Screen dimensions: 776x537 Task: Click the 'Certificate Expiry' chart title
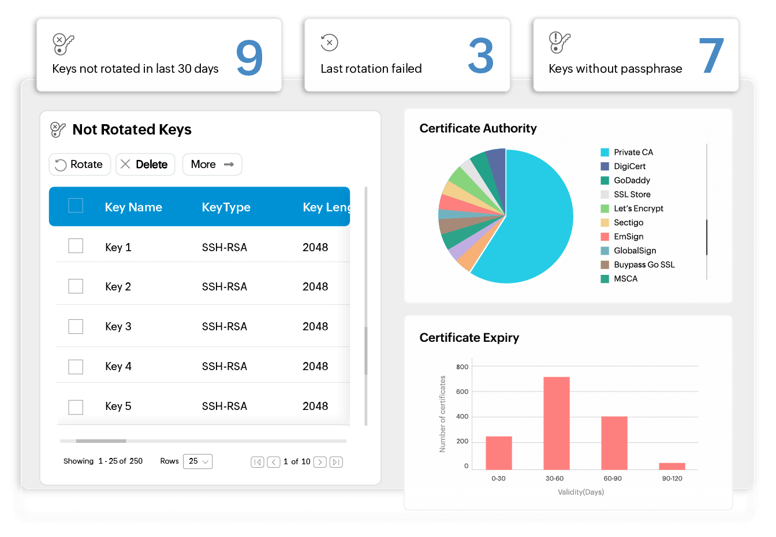469,338
